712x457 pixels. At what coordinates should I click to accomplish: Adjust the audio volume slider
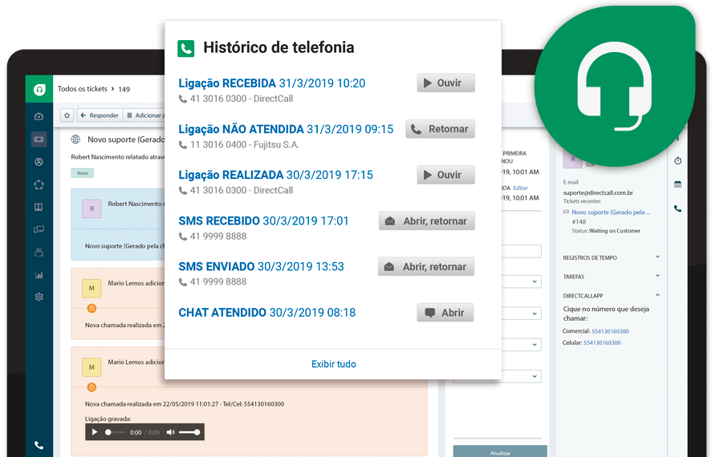coord(189,432)
